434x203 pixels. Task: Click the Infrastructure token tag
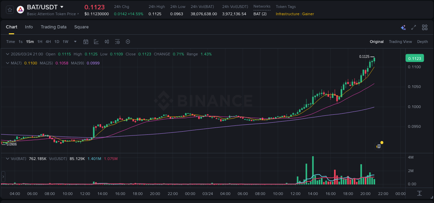point(287,14)
